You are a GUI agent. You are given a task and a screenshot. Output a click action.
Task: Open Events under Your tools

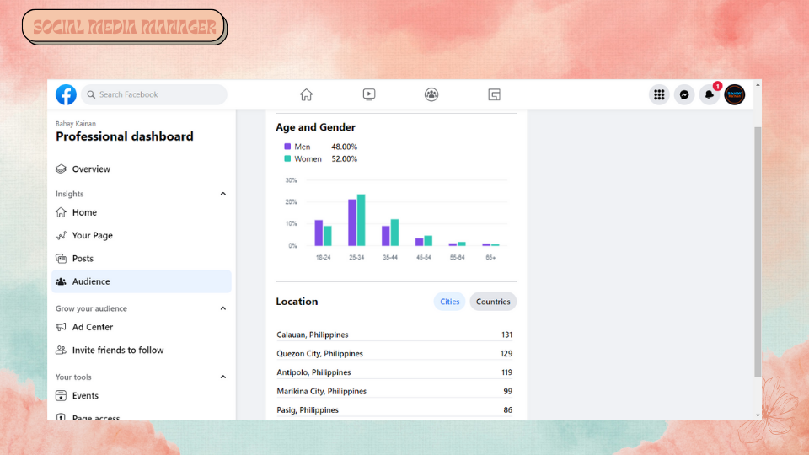point(142,396)
